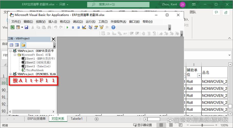
Task: Click 显示器设置 in Excel status bar
Action: click(143, 125)
